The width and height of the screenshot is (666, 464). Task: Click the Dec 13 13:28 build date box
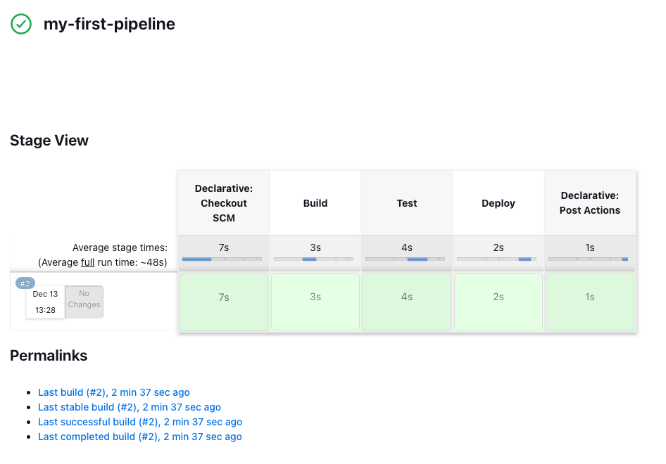point(46,302)
